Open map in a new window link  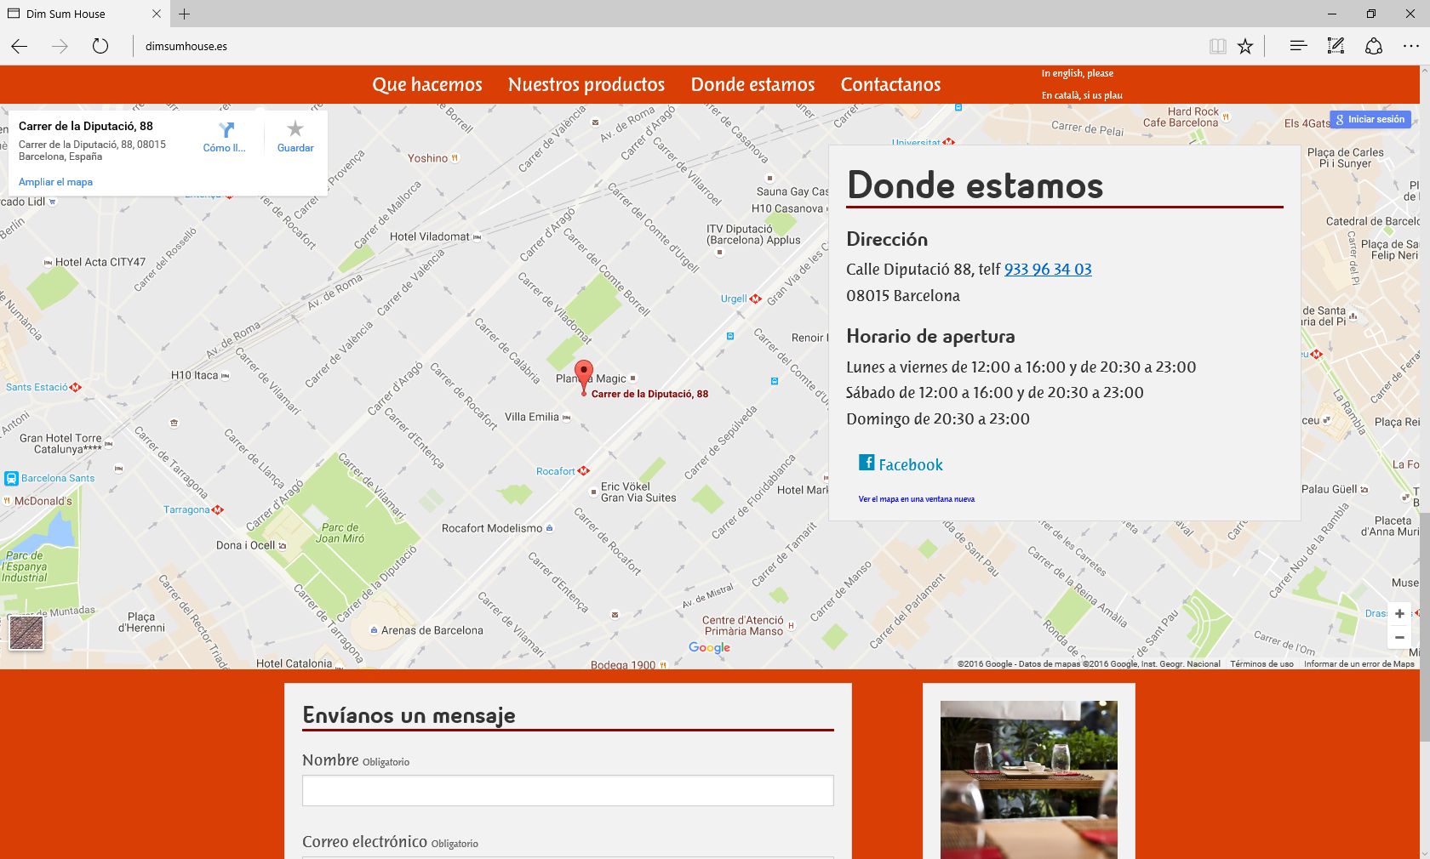(x=917, y=499)
